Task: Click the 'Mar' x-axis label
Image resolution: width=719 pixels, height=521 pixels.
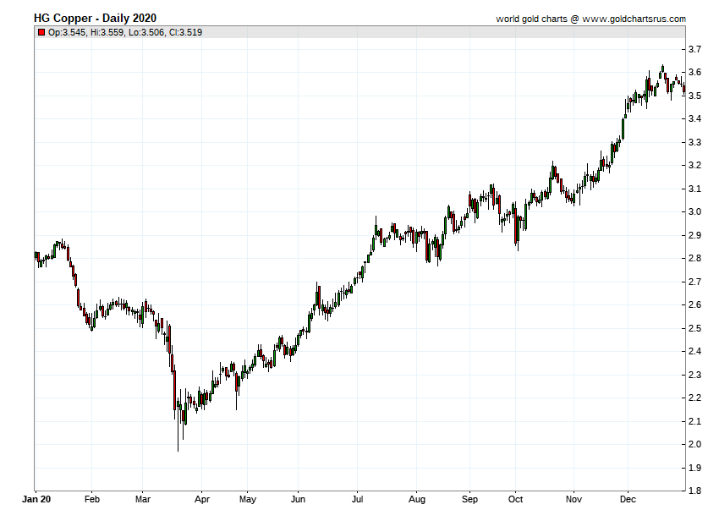Action: (x=143, y=499)
